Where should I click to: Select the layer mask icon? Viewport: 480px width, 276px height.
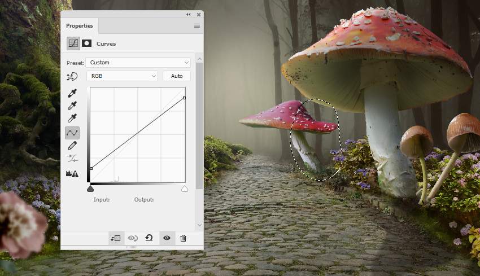(86, 43)
